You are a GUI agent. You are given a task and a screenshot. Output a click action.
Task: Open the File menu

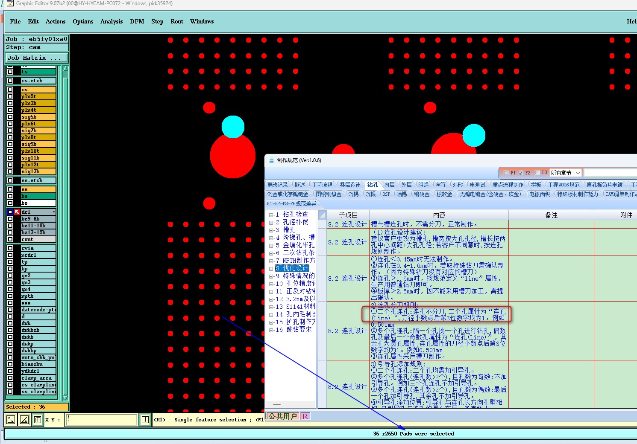(x=15, y=21)
